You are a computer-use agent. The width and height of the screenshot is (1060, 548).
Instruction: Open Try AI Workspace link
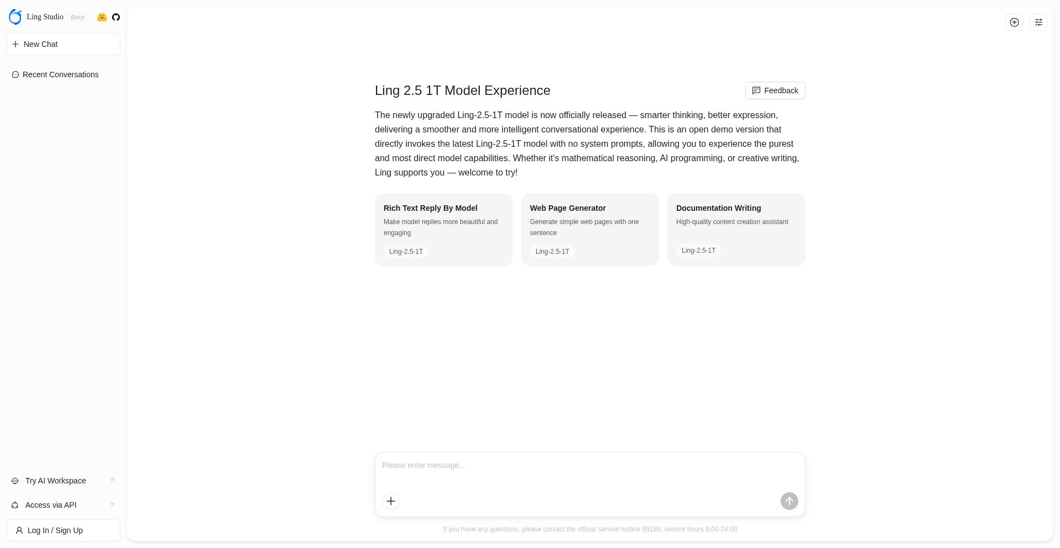click(x=56, y=481)
